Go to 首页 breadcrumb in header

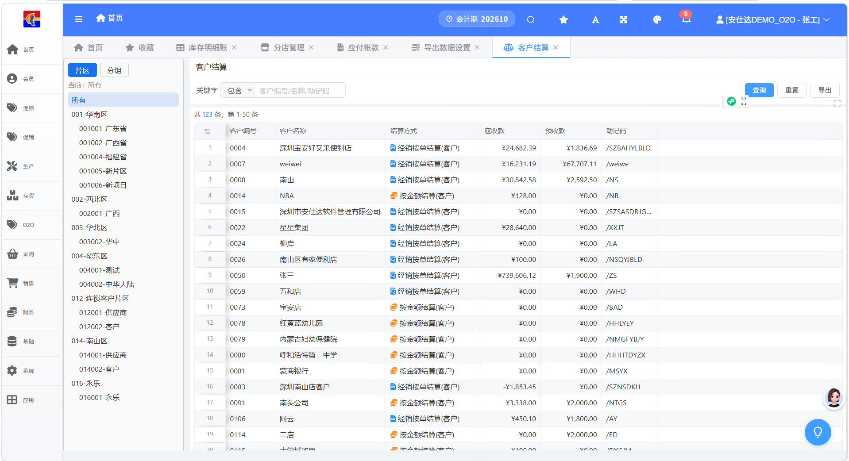[110, 18]
